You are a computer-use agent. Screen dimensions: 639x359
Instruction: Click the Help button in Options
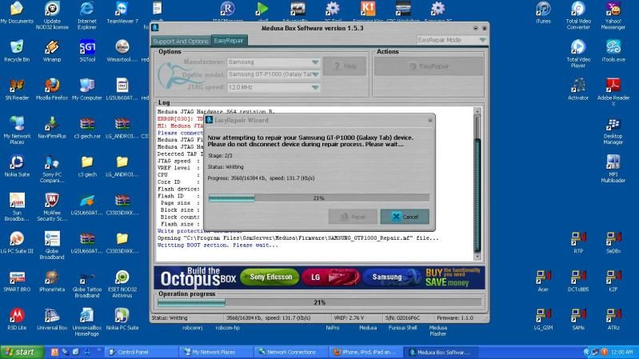345,66
